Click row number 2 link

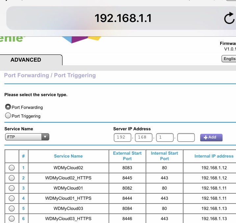tap(23, 178)
